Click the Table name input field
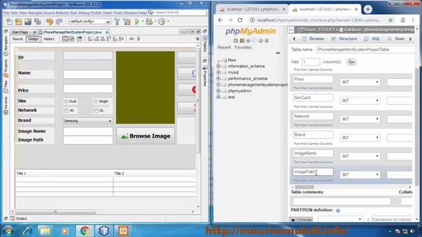The image size is (422, 237). tap(365, 49)
